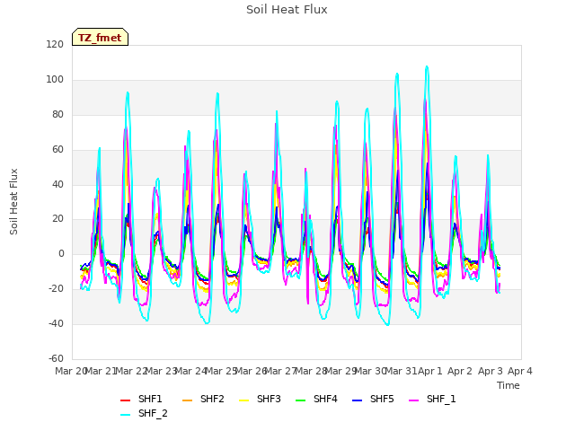Click the -20 y-axis tick label
This screenshot has height=431, width=575.
click(x=56, y=289)
